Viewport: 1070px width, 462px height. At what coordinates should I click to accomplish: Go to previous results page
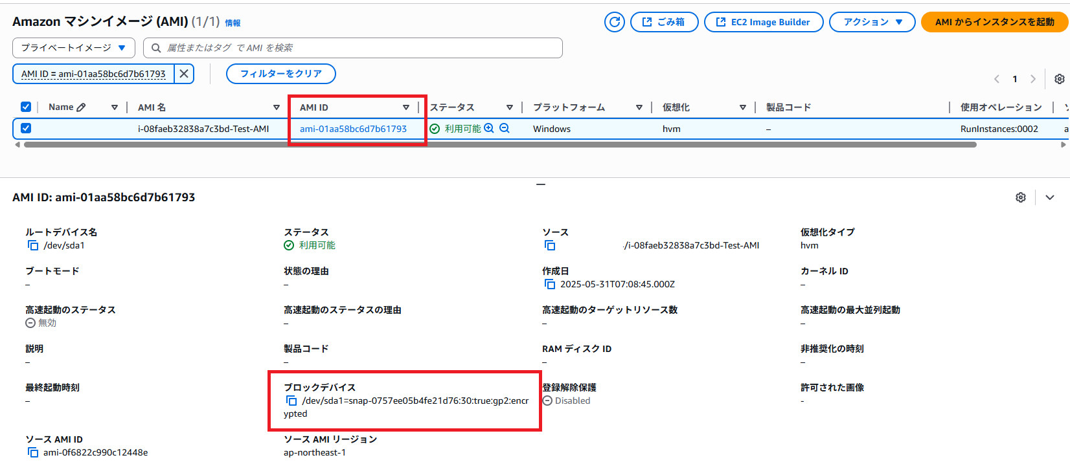point(997,79)
